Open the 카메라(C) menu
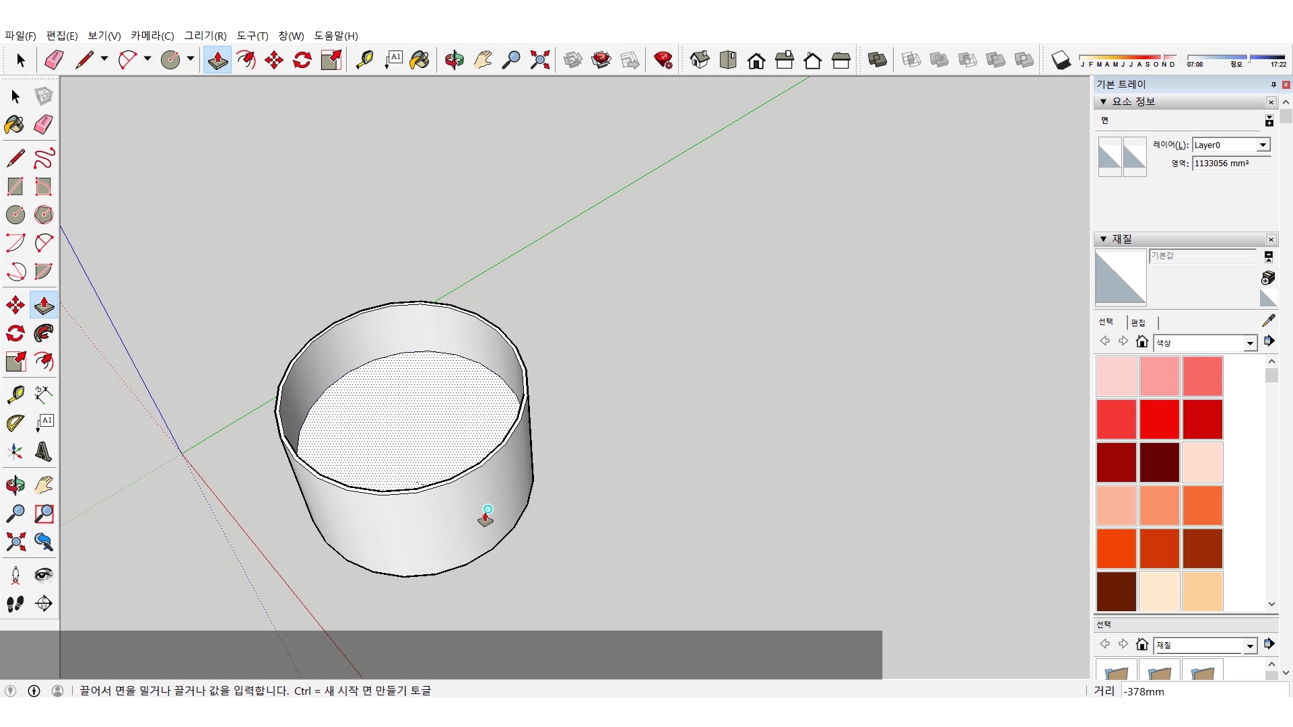The width and height of the screenshot is (1293, 727). pos(152,36)
